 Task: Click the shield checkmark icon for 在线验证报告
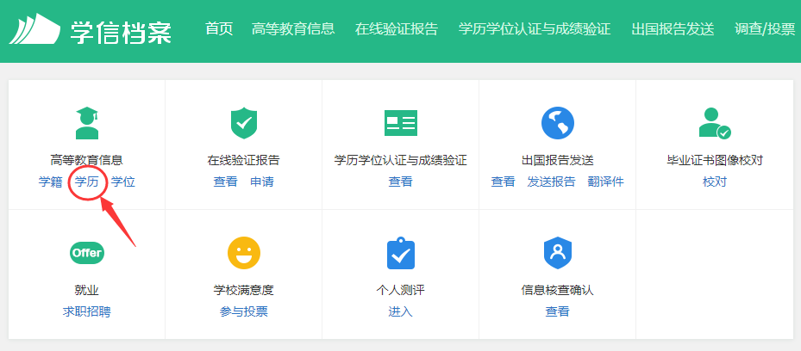point(244,123)
